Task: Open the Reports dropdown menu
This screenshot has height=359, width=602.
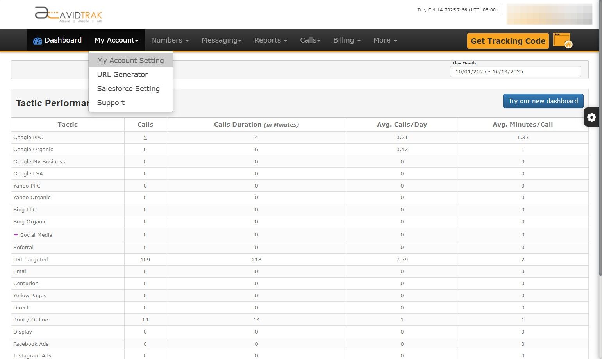Action: [271, 40]
